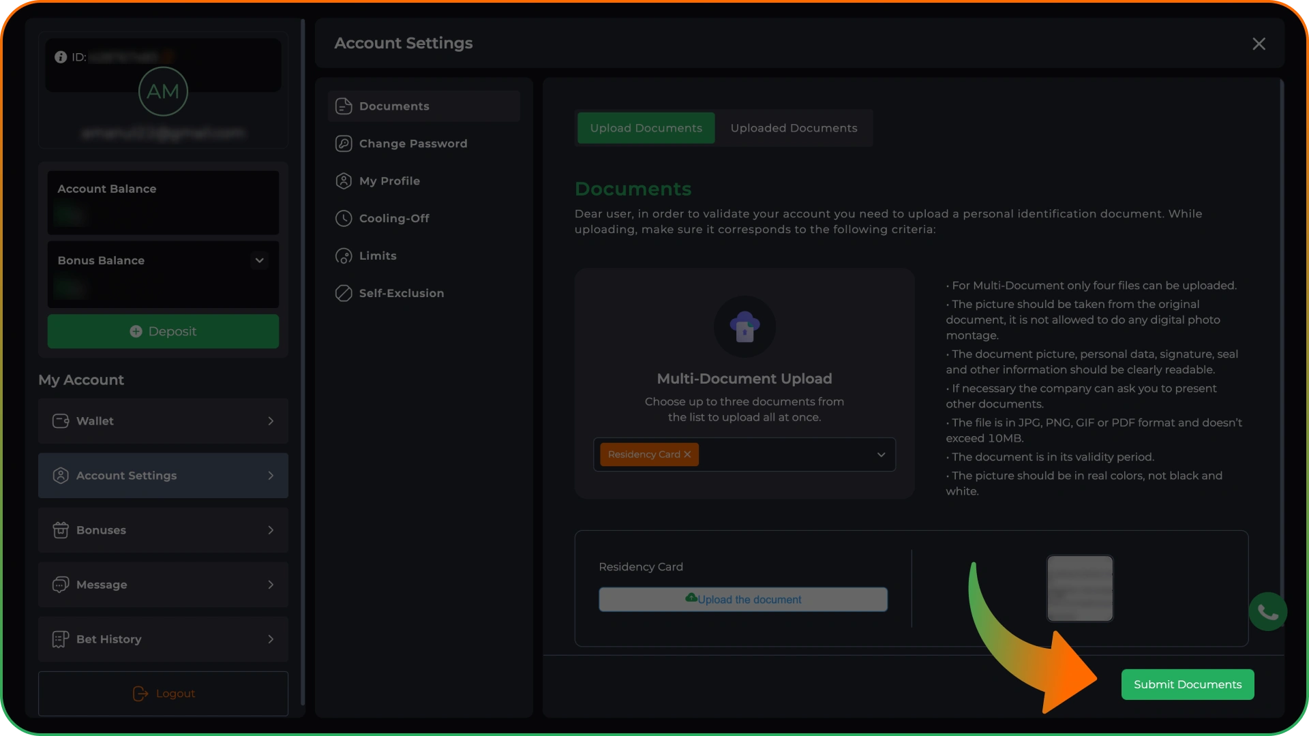The image size is (1309, 736).
Task: Expand the Bet History chevron
Action: [x=271, y=639]
